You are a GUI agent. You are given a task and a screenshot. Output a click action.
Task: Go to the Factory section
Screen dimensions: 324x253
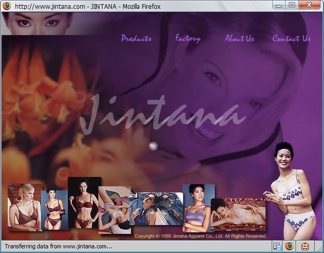(187, 38)
